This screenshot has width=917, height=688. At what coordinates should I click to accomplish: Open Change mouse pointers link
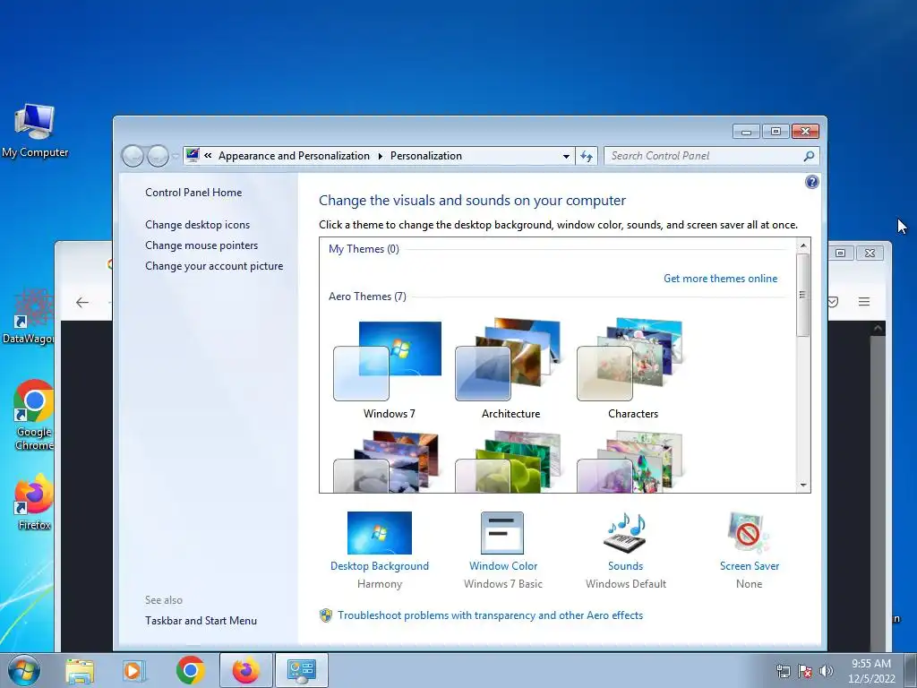coord(201,245)
